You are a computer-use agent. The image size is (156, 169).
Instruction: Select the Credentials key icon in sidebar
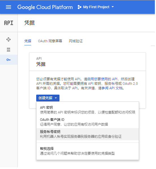[9, 60]
